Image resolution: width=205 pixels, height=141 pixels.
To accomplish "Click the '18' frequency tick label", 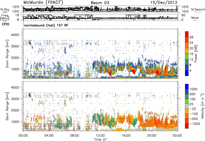I will pyautogui.click(x=17, y=15).
